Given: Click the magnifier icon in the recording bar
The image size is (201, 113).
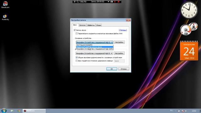Looking at the screenshot, I should point(78,2).
